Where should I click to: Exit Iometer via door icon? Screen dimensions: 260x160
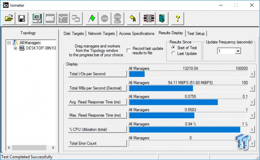click(162, 18)
